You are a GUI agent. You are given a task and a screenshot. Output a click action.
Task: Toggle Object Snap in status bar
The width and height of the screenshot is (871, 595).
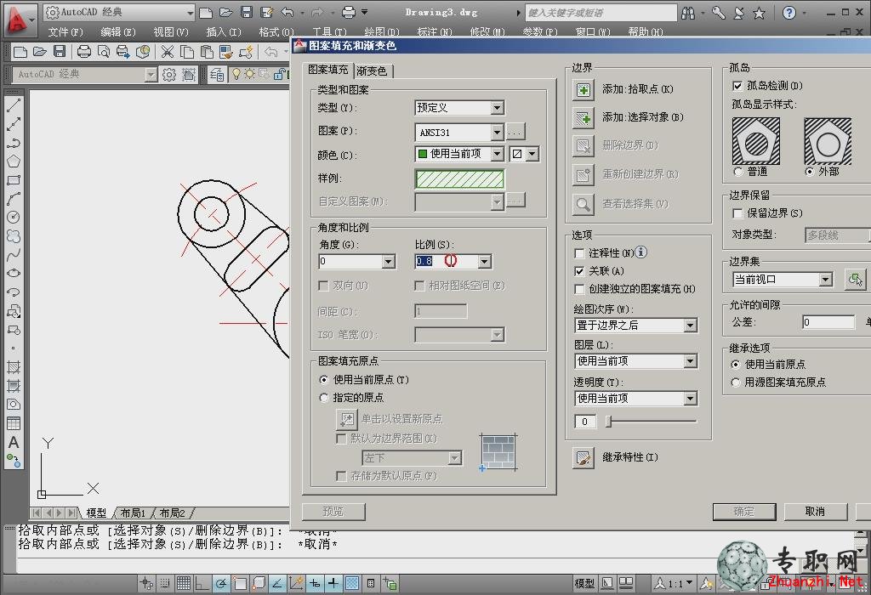240,583
